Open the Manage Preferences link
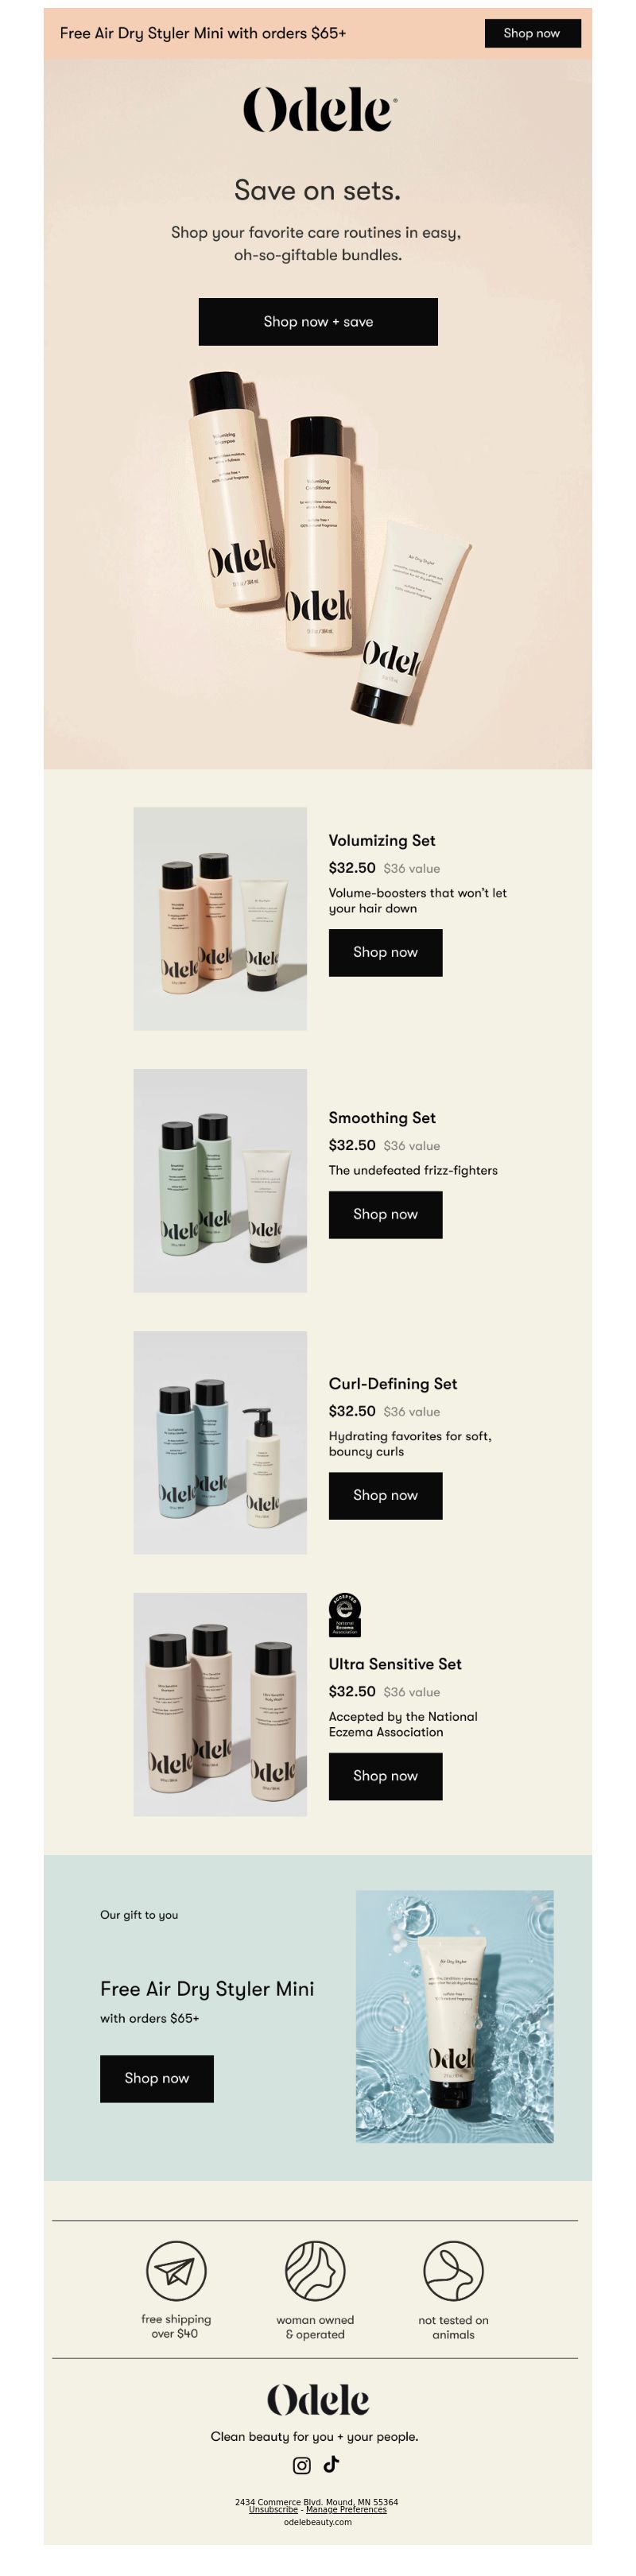The width and height of the screenshot is (636, 2576). pyautogui.click(x=346, y=2509)
